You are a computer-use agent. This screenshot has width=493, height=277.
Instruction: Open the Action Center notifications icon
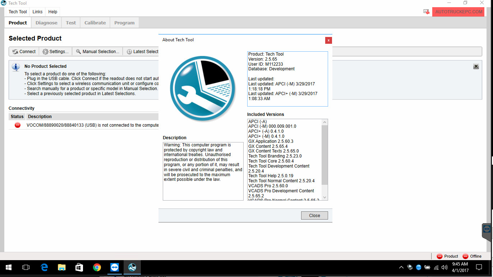point(479,267)
